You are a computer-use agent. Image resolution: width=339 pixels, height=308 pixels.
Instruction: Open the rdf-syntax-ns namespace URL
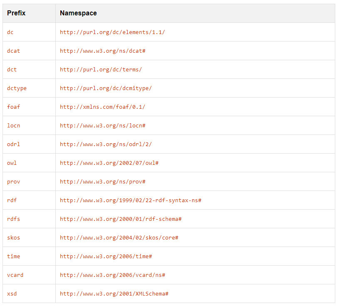(x=130, y=200)
